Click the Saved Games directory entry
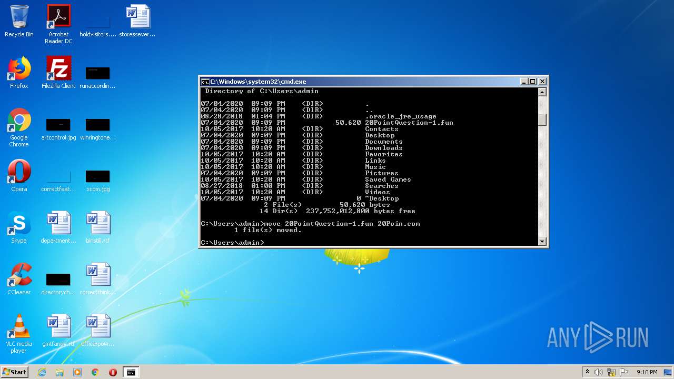The height and width of the screenshot is (379, 674). point(388,179)
